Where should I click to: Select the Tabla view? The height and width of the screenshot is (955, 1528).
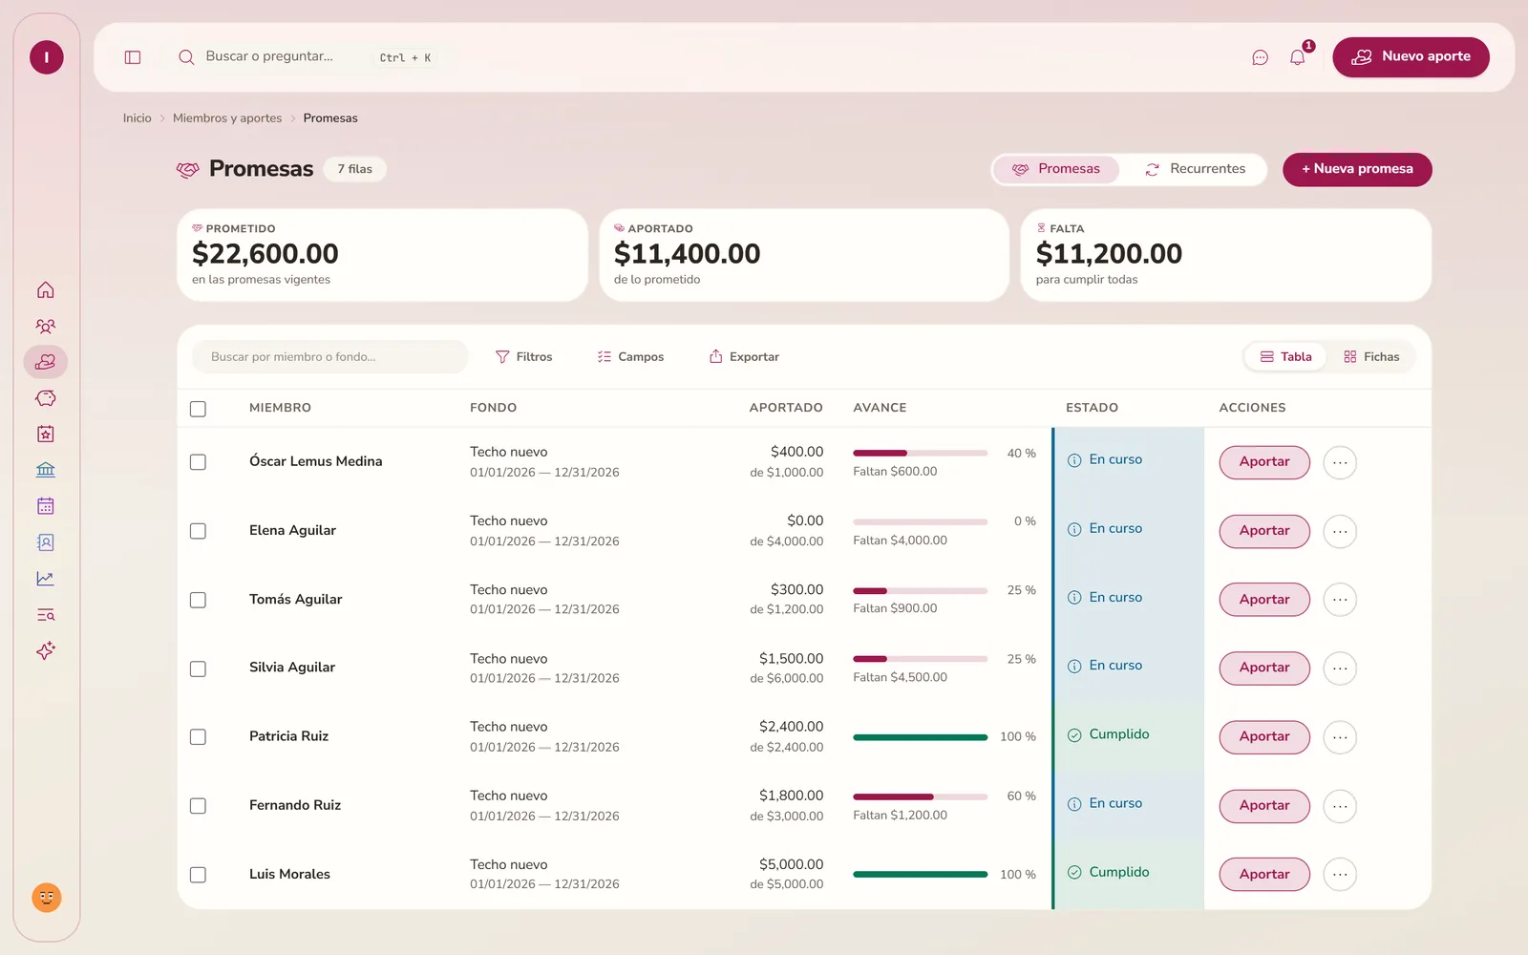coord(1285,357)
